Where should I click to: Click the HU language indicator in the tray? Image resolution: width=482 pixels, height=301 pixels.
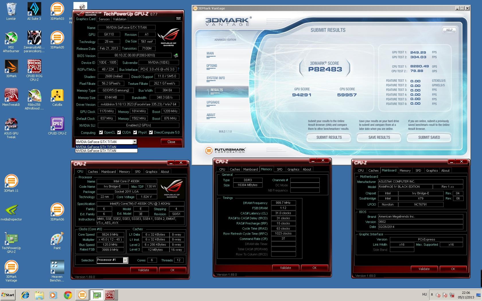tap(425, 294)
